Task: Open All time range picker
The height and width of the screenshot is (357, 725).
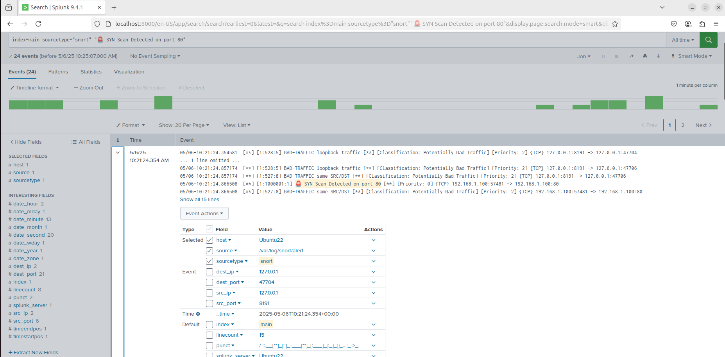Action: [x=683, y=40]
